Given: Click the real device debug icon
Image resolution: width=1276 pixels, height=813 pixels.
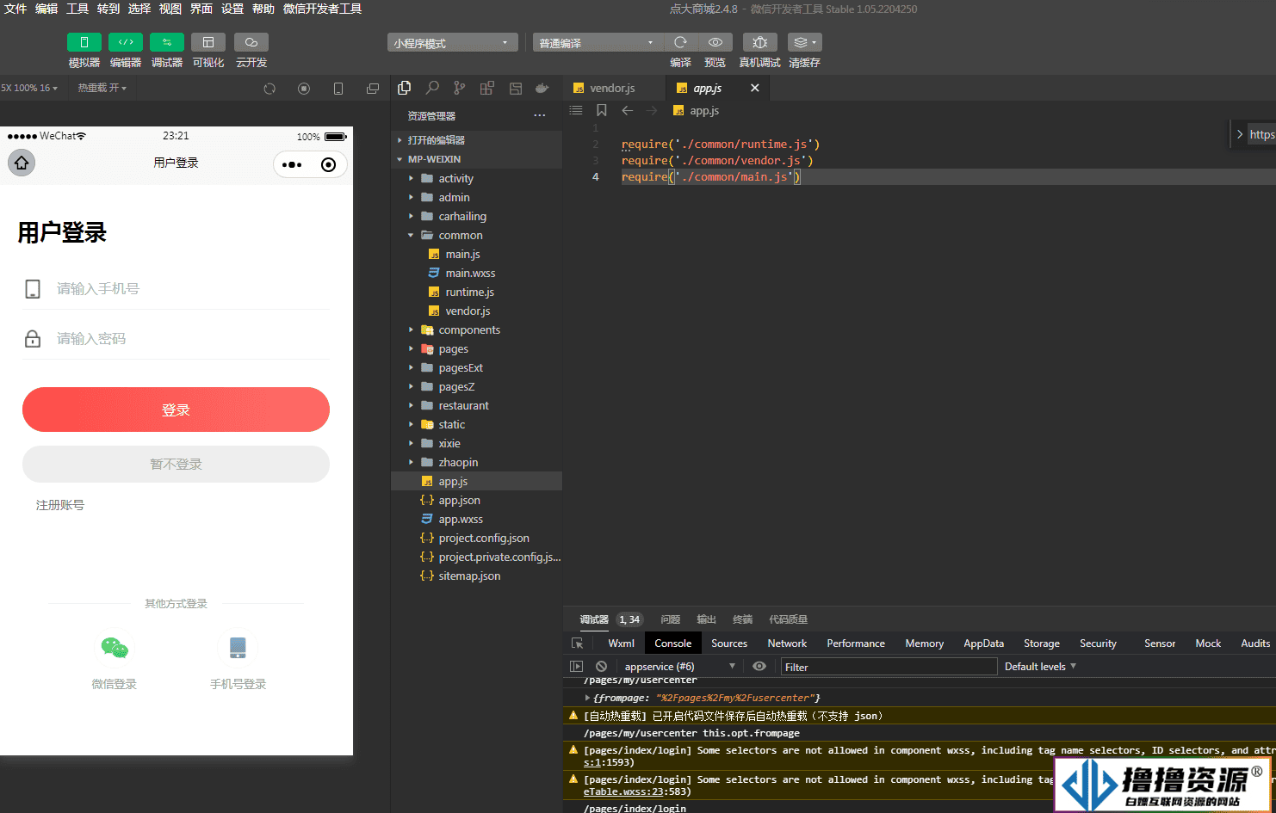Looking at the screenshot, I should tap(759, 42).
